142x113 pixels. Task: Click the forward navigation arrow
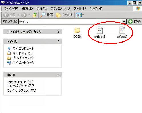[24, 15]
